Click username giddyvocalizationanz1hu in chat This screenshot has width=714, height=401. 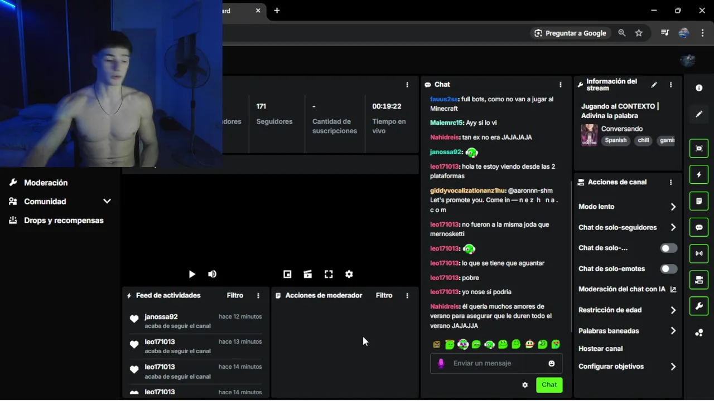click(x=467, y=190)
